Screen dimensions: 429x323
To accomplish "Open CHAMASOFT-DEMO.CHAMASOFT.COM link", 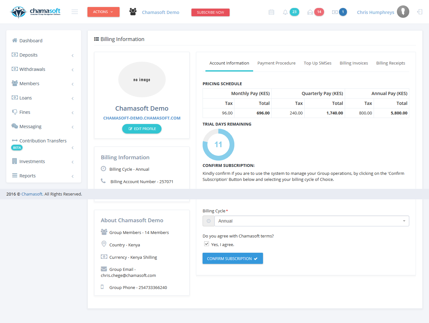I will 142,118.
